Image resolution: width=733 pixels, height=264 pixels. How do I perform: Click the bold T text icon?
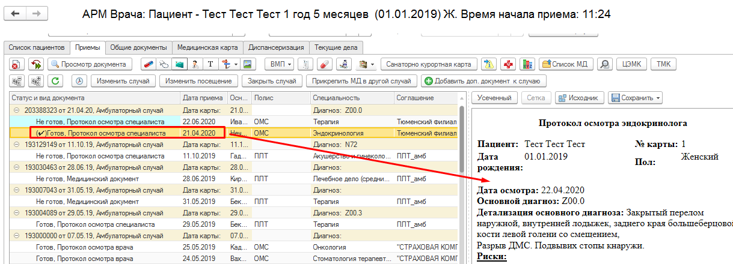[x=210, y=64]
